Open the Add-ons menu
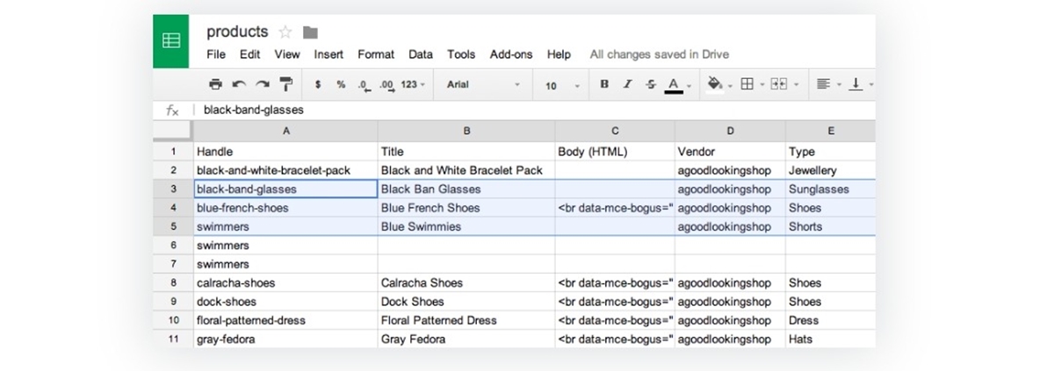The height and width of the screenshot is (371, 1054). 511,54
